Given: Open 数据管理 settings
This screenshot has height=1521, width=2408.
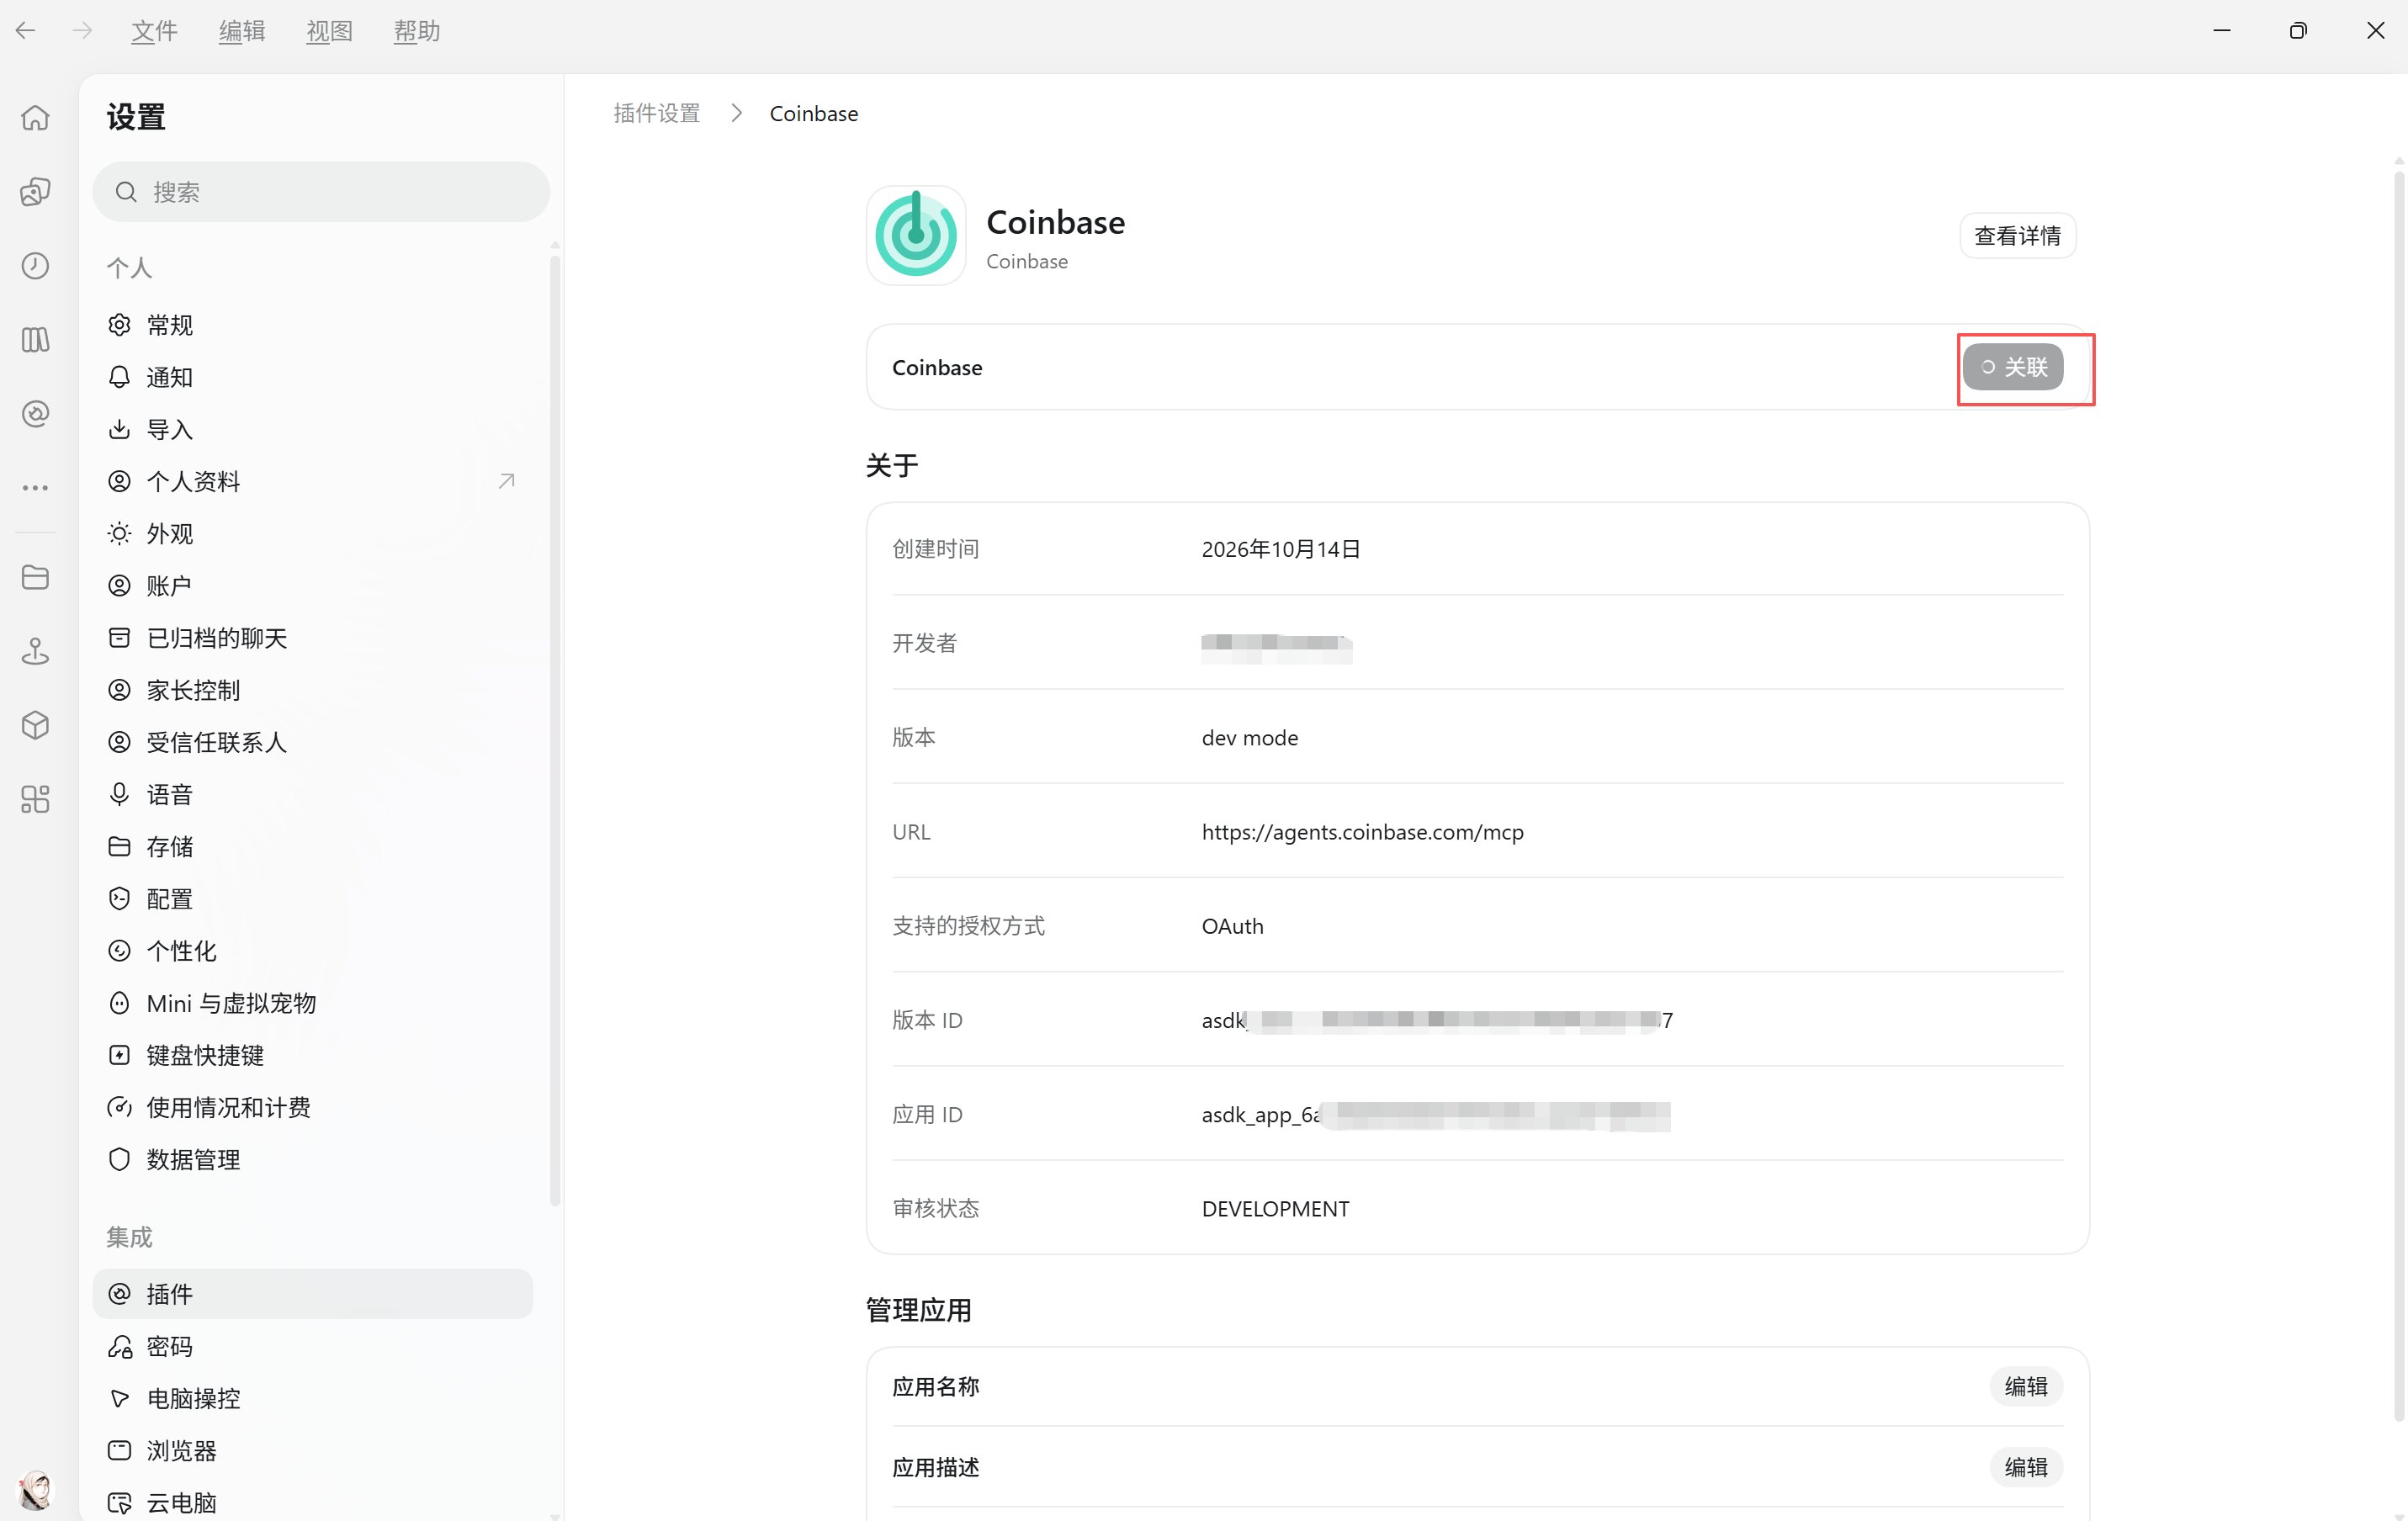Looking at the screenshot, I should (x=313, y=1159).
